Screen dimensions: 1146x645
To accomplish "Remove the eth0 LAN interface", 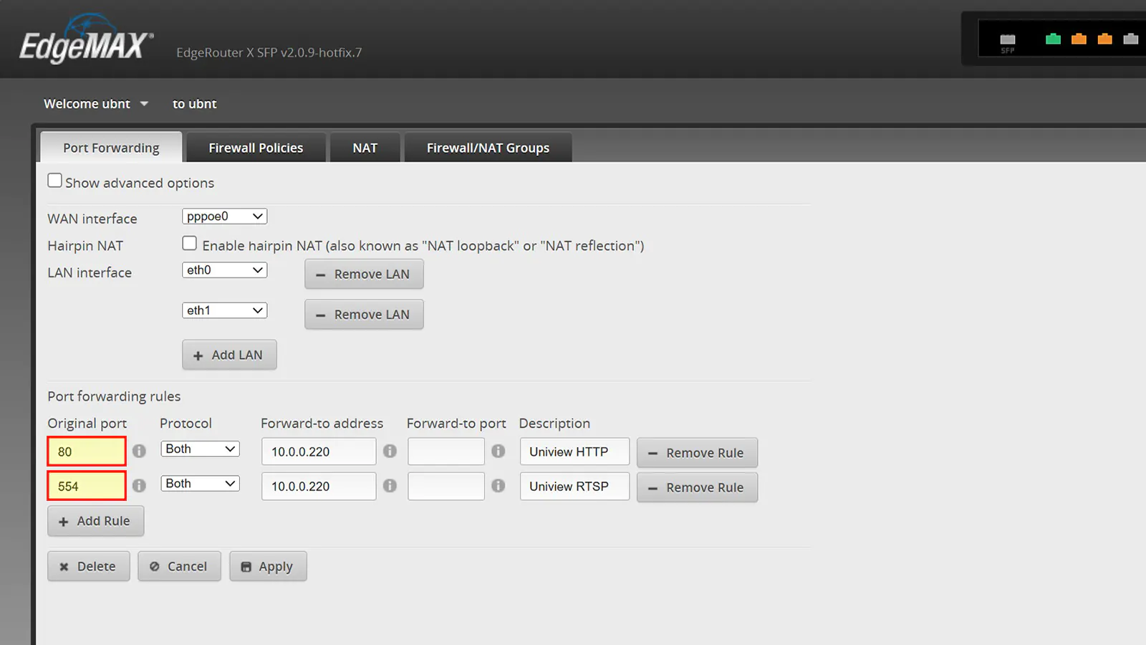I will (x=364, y=274).
